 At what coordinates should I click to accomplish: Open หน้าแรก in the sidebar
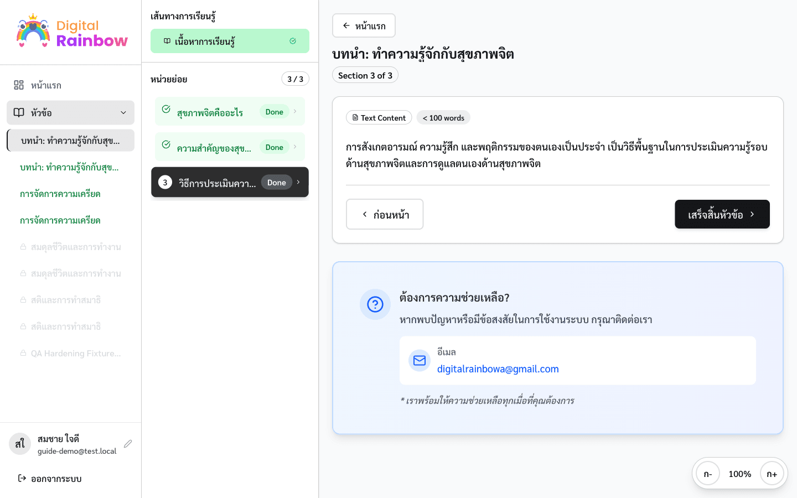tap(70, 85)
